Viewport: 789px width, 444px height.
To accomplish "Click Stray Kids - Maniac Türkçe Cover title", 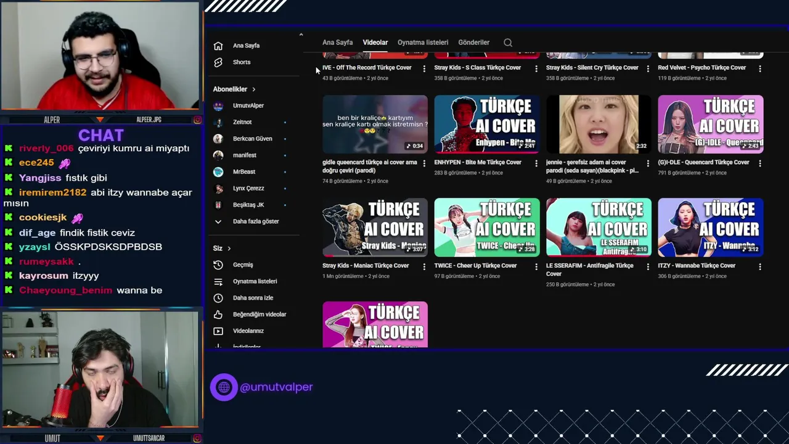I will click(366, 266).
